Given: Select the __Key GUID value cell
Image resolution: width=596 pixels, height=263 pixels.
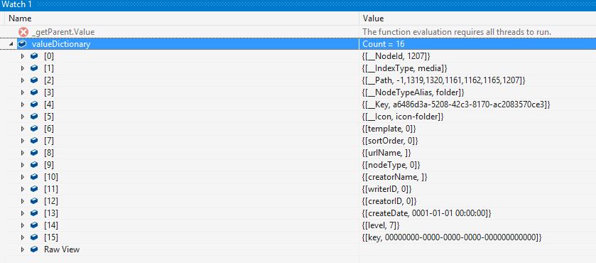Looking at the screenshot, I should (456, 104).
